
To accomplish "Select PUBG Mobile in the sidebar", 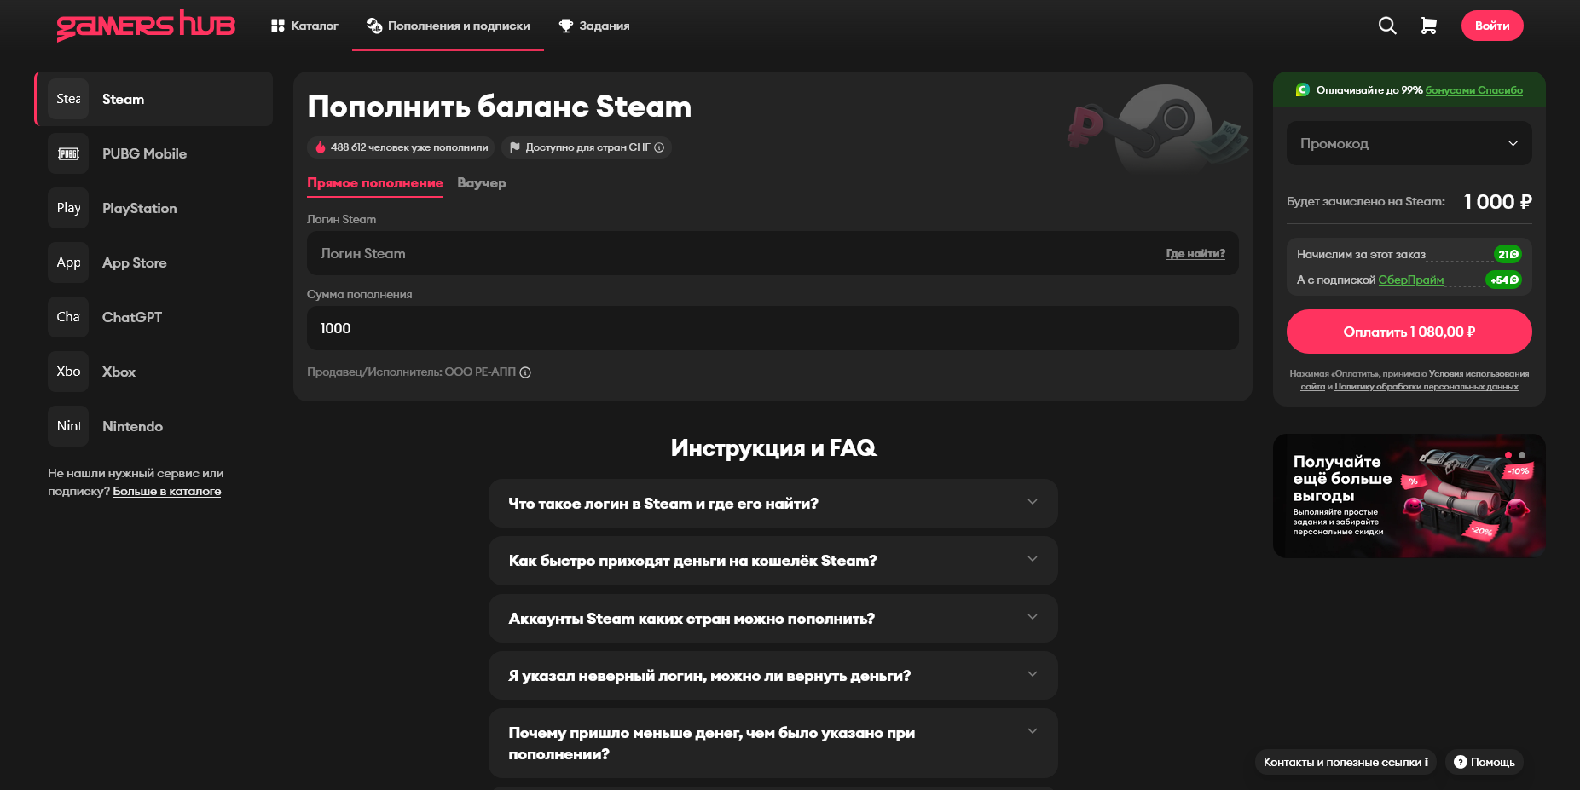I will tap(153, 153).
